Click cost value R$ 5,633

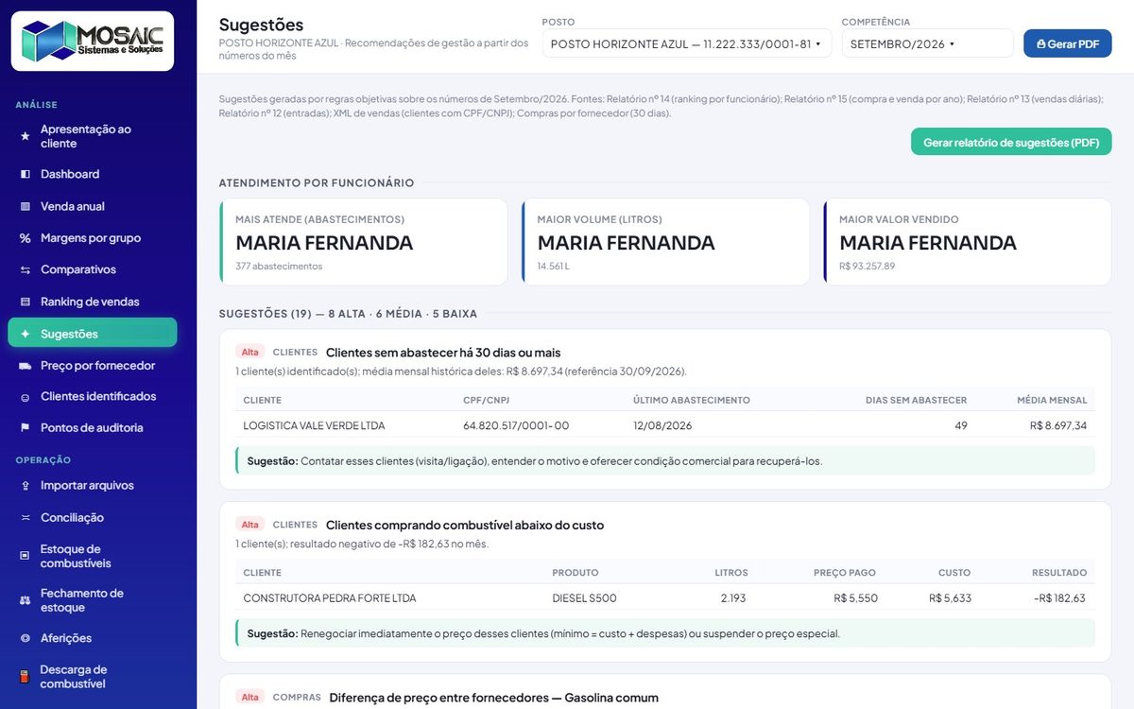click(950, 598)
